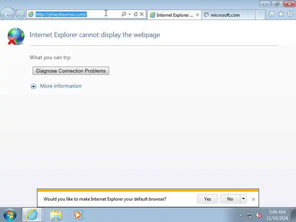Viewport: 296px width, 222px height.
Task: Restore down the browser window
Action: pos(277,4)
